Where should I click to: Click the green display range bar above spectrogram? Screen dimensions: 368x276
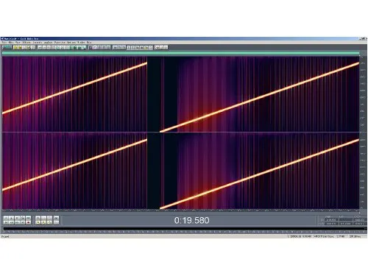(x=180, y=53)
